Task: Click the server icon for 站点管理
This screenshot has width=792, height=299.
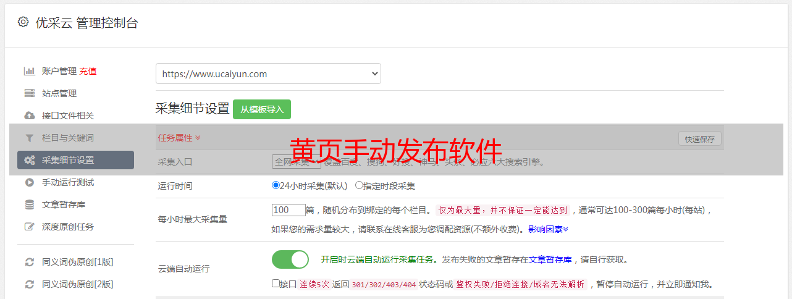Action: [x=29, y=93]
